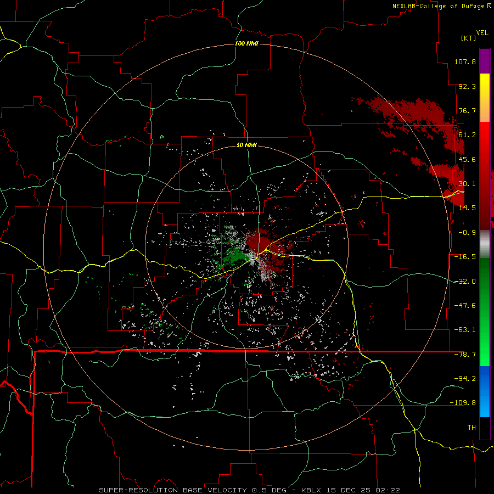Click the -16.5 velocity scale value

point(465,257)
